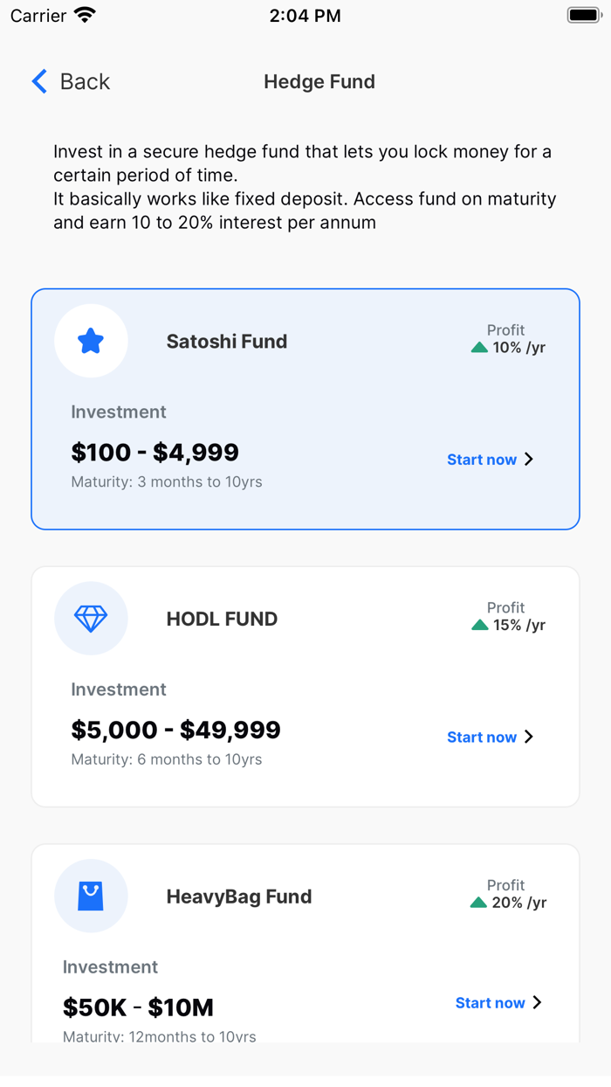Viewport: 611px width, 1087px height.
Task: Tap the time display in the status bar
Action: (305, 15)
